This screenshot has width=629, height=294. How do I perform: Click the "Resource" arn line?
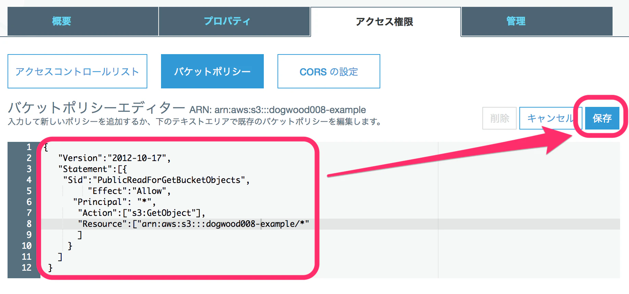point(194,224)
